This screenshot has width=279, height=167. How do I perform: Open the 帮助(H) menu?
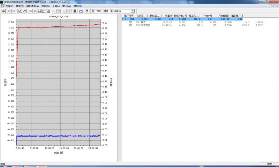tap(77, 6)
